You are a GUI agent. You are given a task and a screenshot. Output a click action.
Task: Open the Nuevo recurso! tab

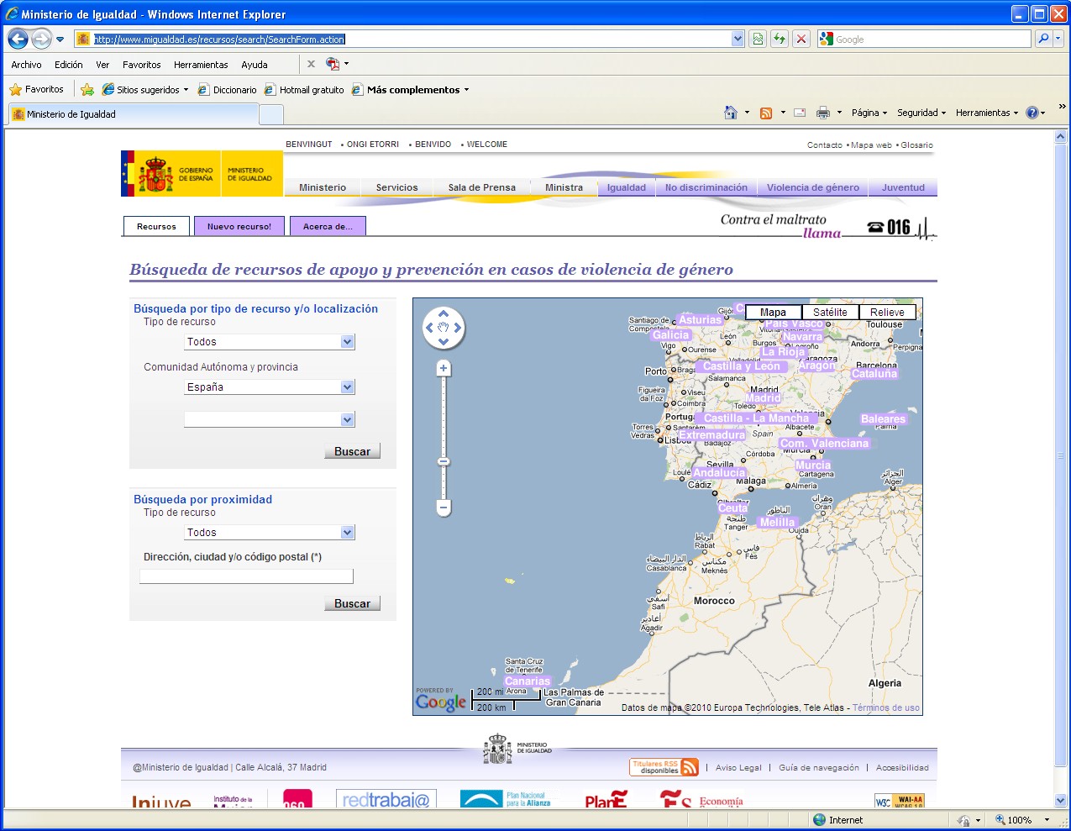click(239, 226)
